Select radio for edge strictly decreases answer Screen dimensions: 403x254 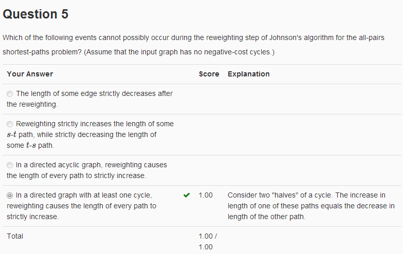(10, 94)
